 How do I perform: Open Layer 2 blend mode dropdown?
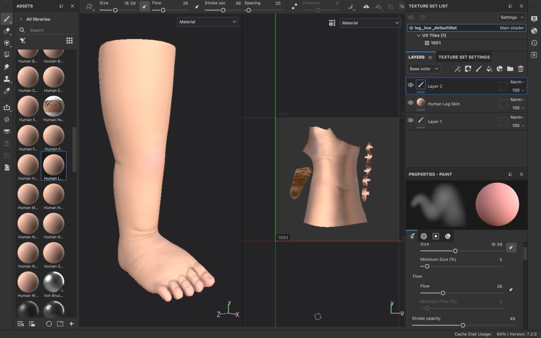coord(517,82)
